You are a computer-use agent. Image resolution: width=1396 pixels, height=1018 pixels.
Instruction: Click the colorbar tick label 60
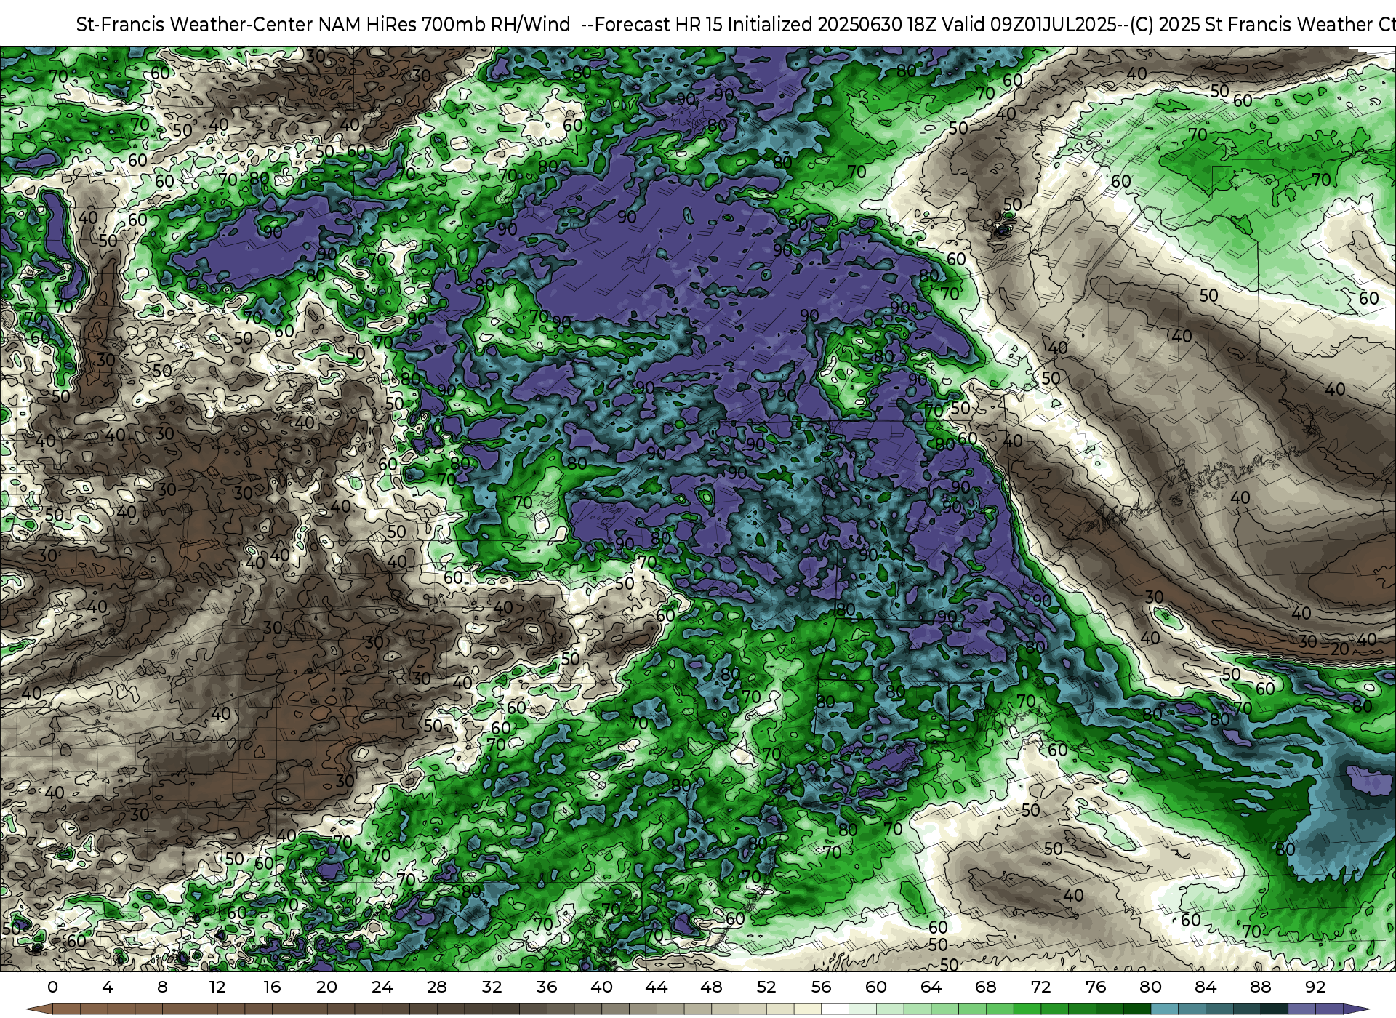[x=876, y=987]
